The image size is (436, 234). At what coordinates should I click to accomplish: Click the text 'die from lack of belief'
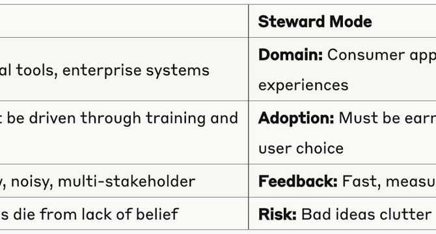[96, 214]
